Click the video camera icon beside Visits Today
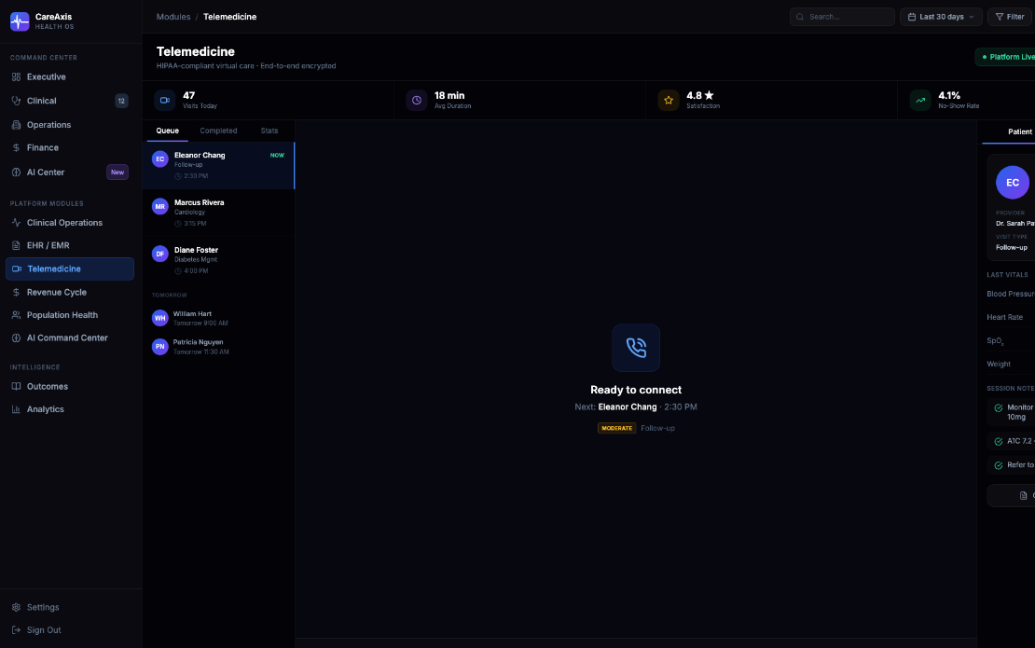This screenshot has height=648, width=1035. (x=164, y=101)
